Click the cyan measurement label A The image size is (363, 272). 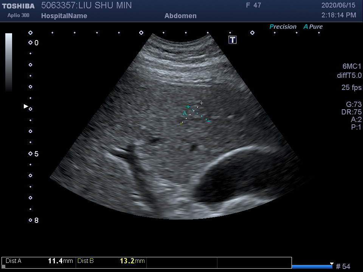(x=185, y=113)
